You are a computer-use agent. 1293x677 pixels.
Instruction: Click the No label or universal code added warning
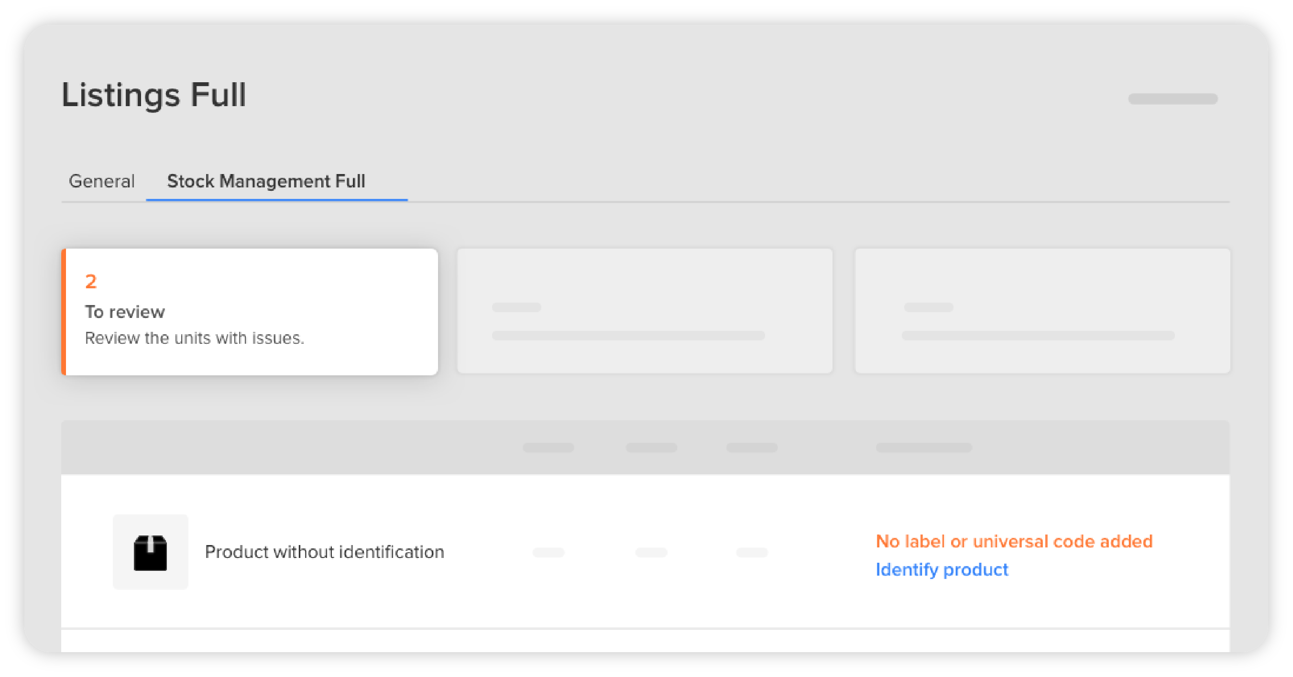click(1014, 541)
